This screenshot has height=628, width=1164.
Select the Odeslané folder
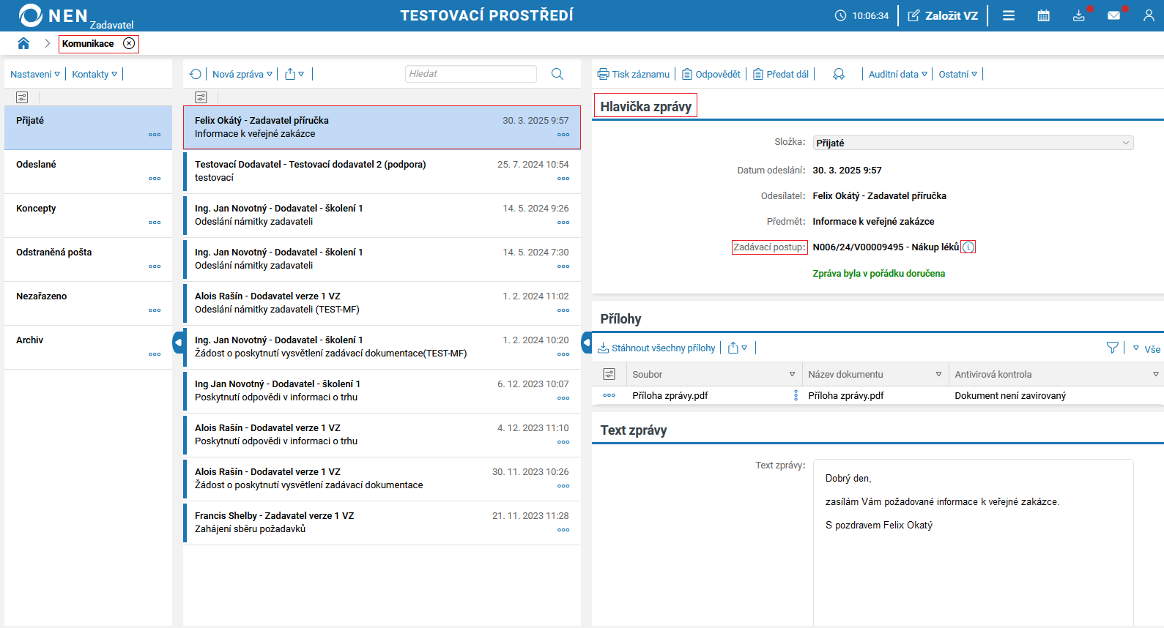tap(88, 172)
